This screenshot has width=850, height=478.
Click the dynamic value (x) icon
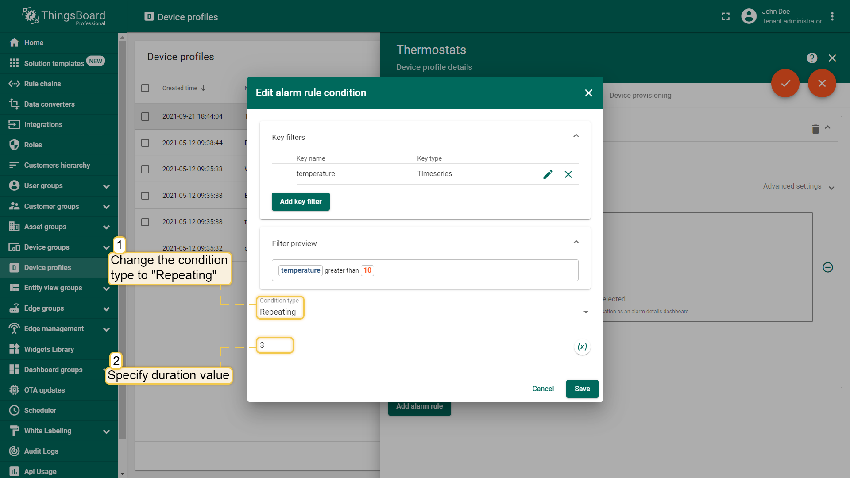[x=582, y=347]
